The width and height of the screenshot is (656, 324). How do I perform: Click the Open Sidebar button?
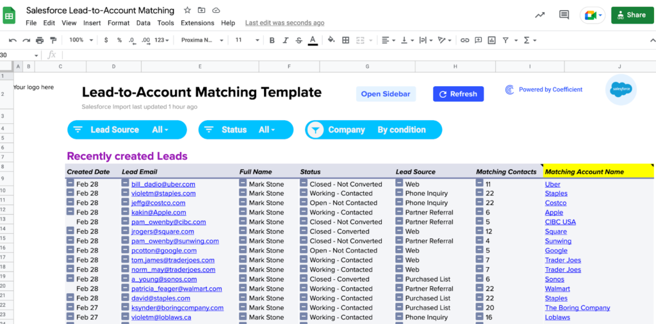pyautogui.click(x=386, y=94)
